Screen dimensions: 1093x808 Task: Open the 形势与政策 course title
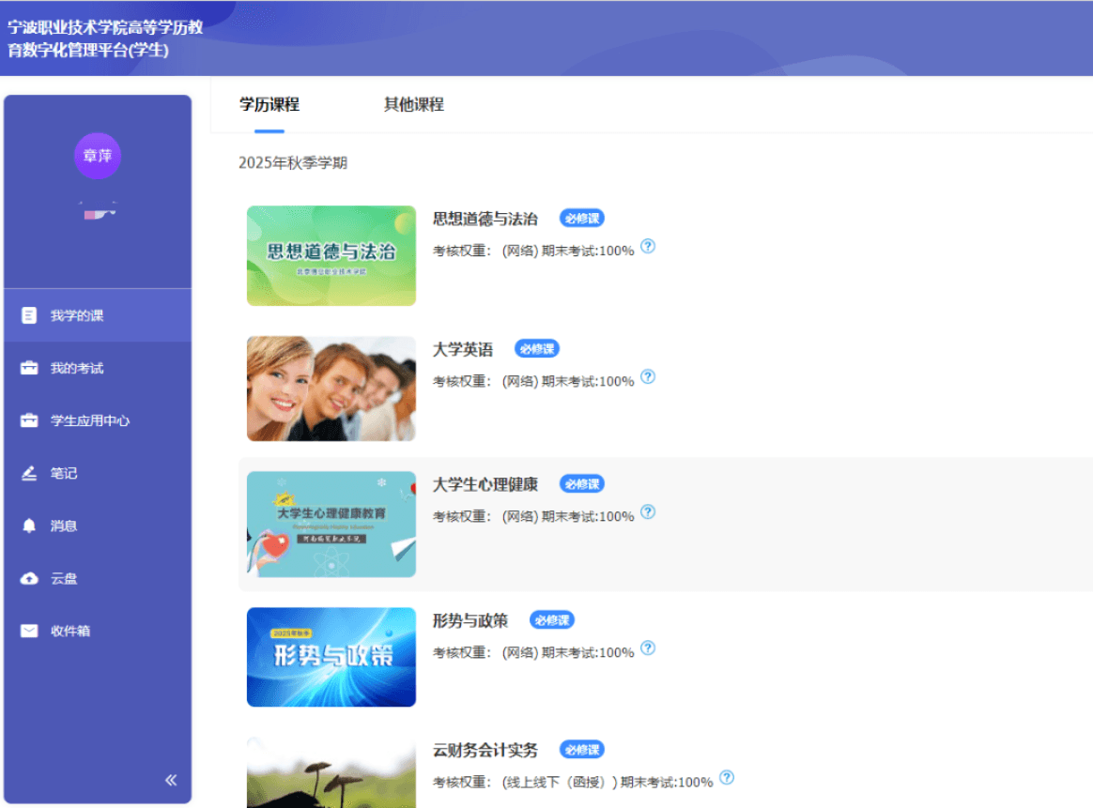pos(470,620)
